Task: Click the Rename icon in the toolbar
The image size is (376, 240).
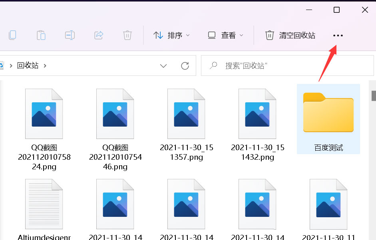Action: [x=70, y=35]
